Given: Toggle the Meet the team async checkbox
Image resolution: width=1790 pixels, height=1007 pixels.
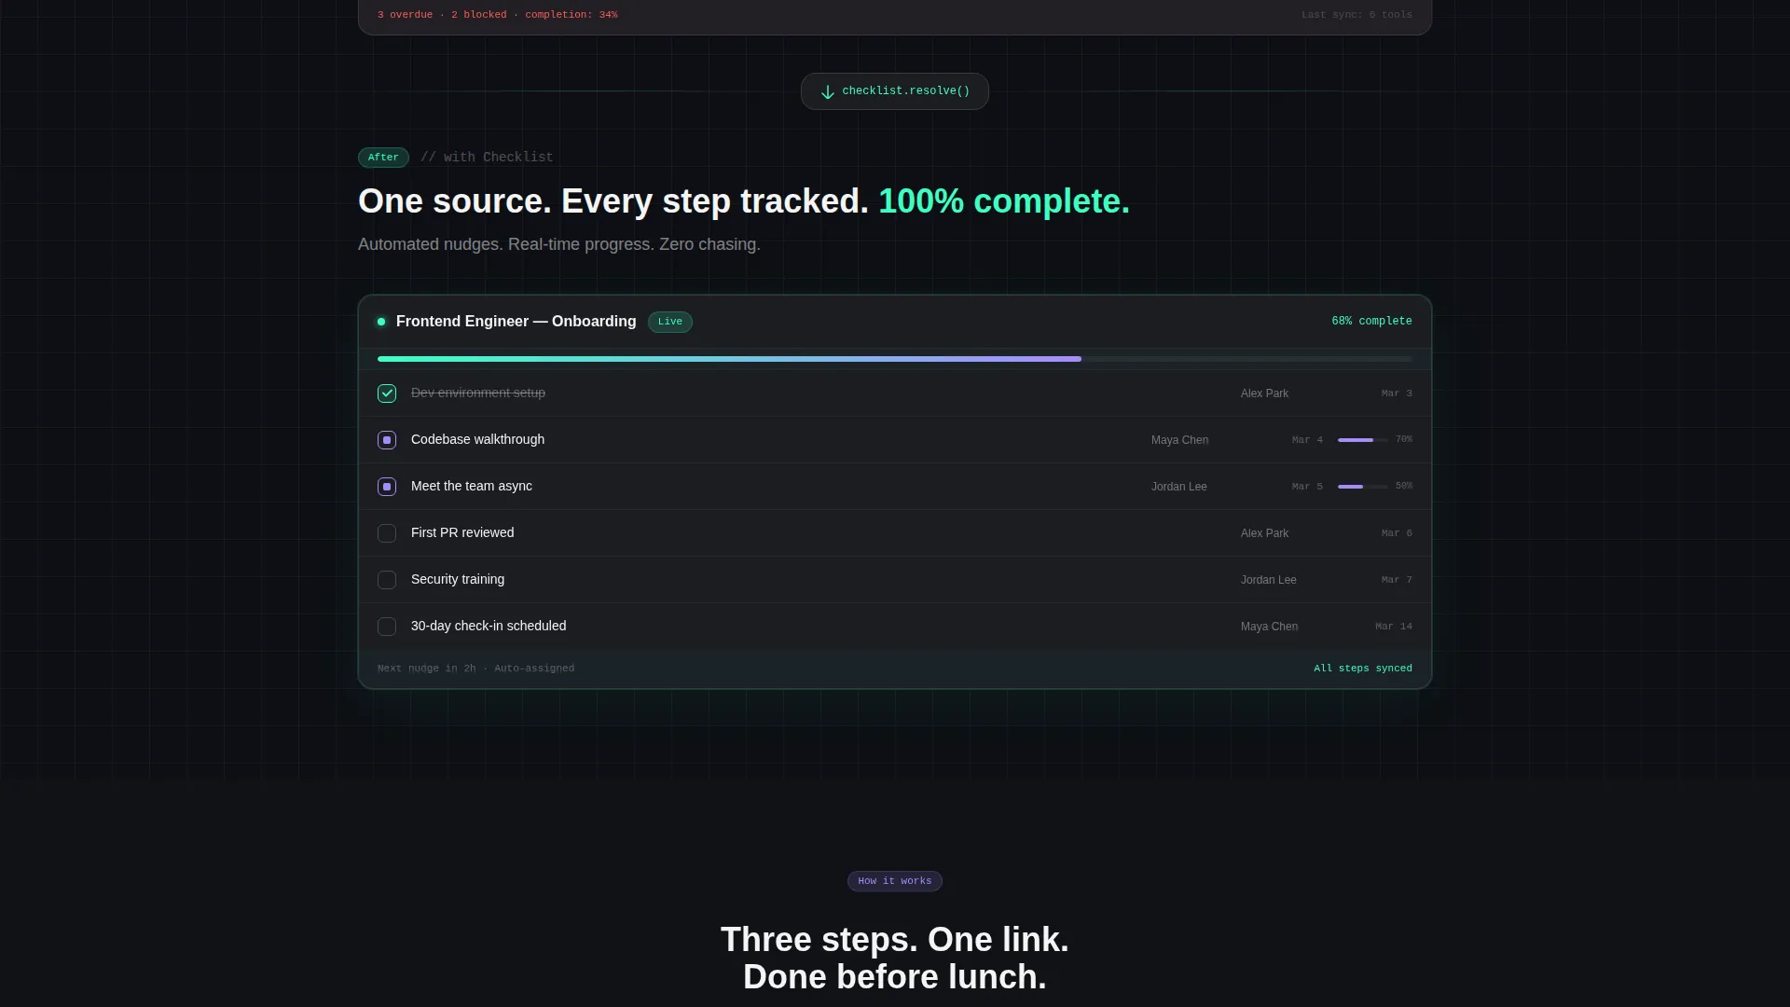Looking at the screenshot, I should click(387, 487).
